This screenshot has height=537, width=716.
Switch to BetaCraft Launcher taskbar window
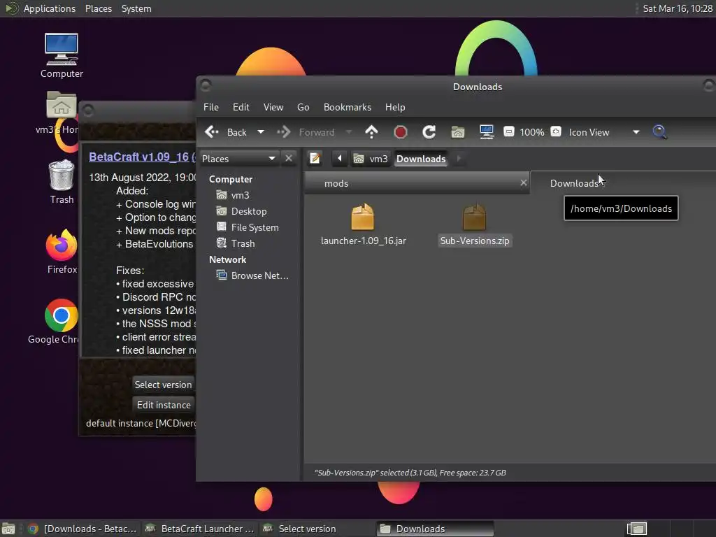pos(199,529)
